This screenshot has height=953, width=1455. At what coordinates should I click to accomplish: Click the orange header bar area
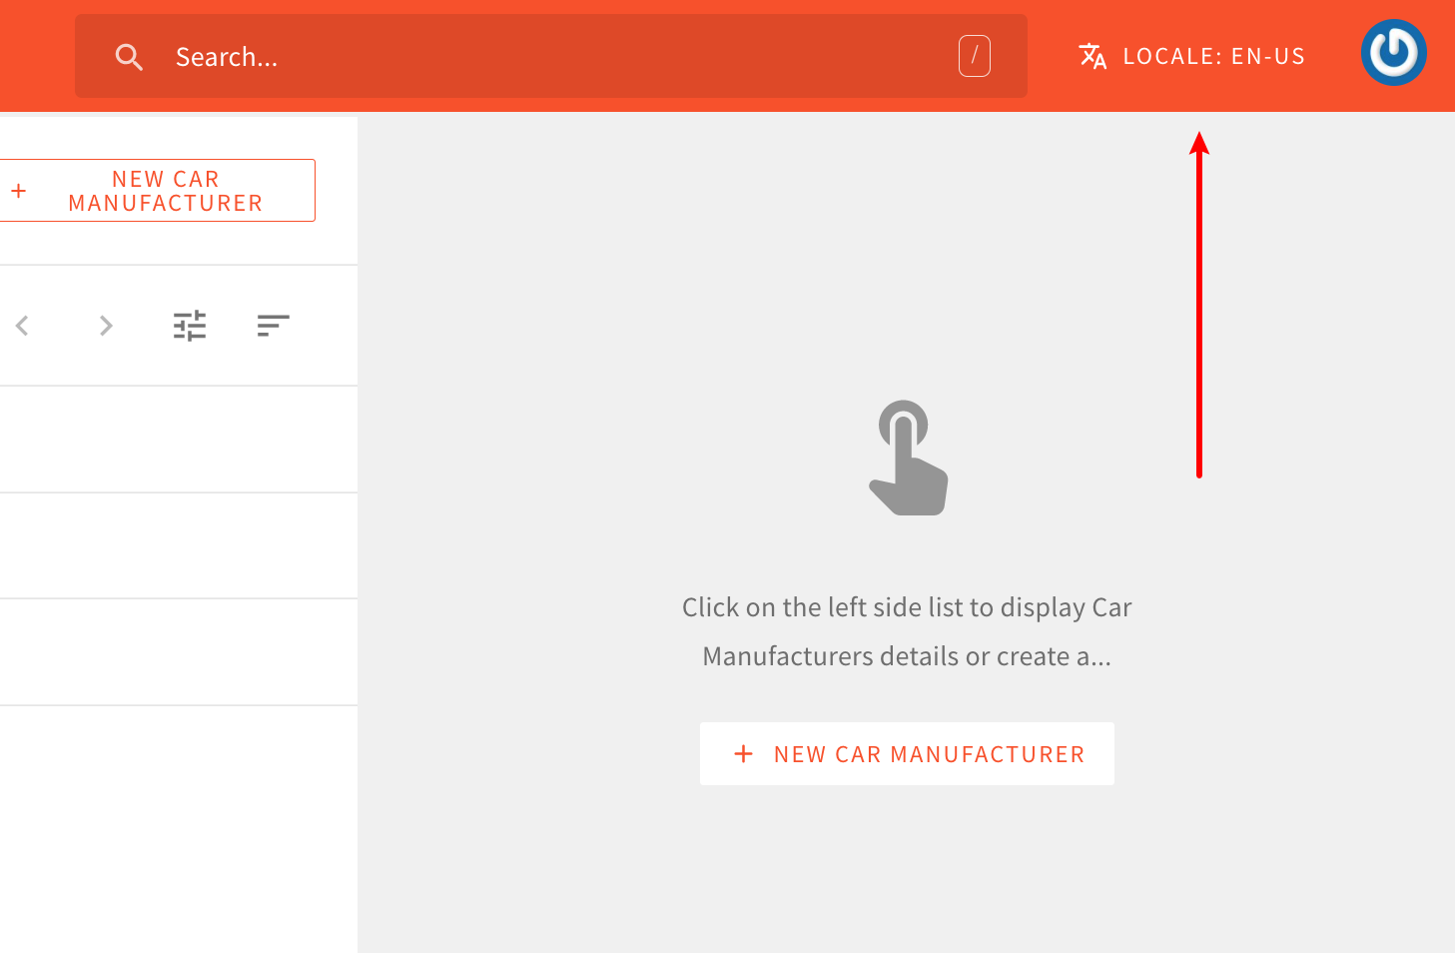[x=699, y=20]
